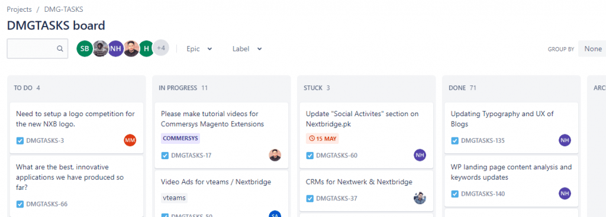This screenshot has height=217, width=606.
Task: Click task type icon beside DMGTASKS-140
Action: pyautogui.click(x=455, y=193)
